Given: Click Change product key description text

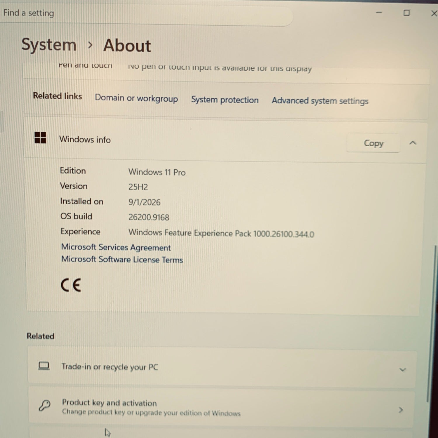Looking at the screenshot, I should [x=151, y=413].
